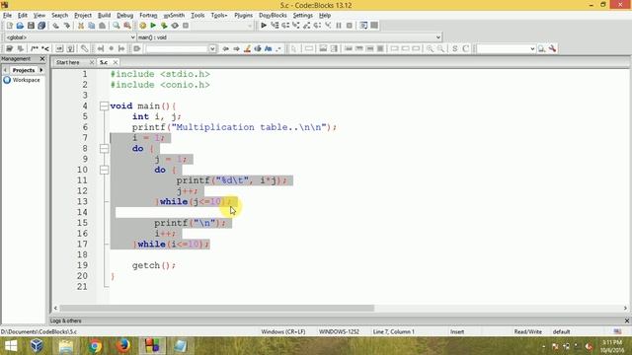Close the Logs & others panel
Screen dimensions: 632x355
click(x=627, y=320)
